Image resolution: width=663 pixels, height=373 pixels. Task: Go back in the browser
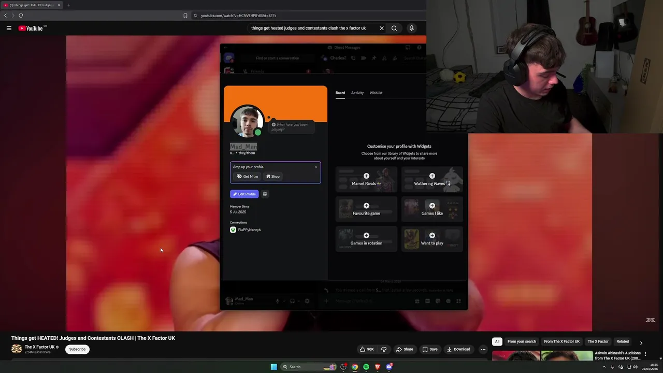6,16
